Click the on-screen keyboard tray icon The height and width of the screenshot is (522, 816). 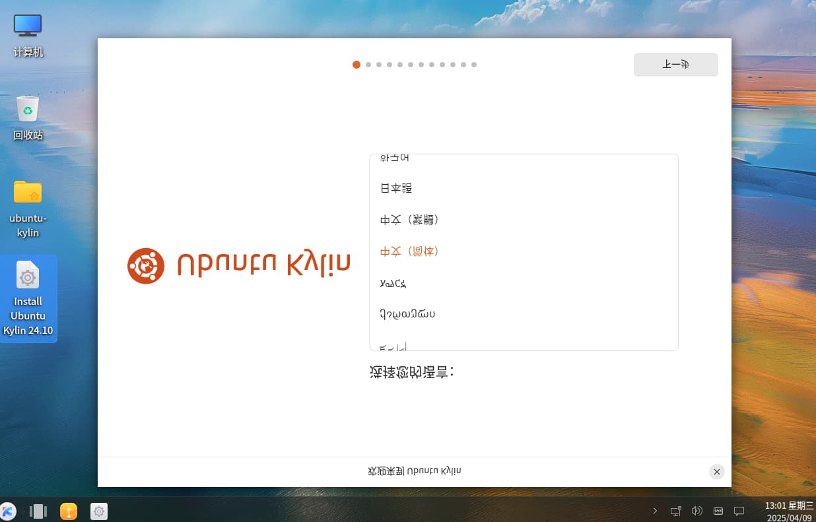(718, 511)
